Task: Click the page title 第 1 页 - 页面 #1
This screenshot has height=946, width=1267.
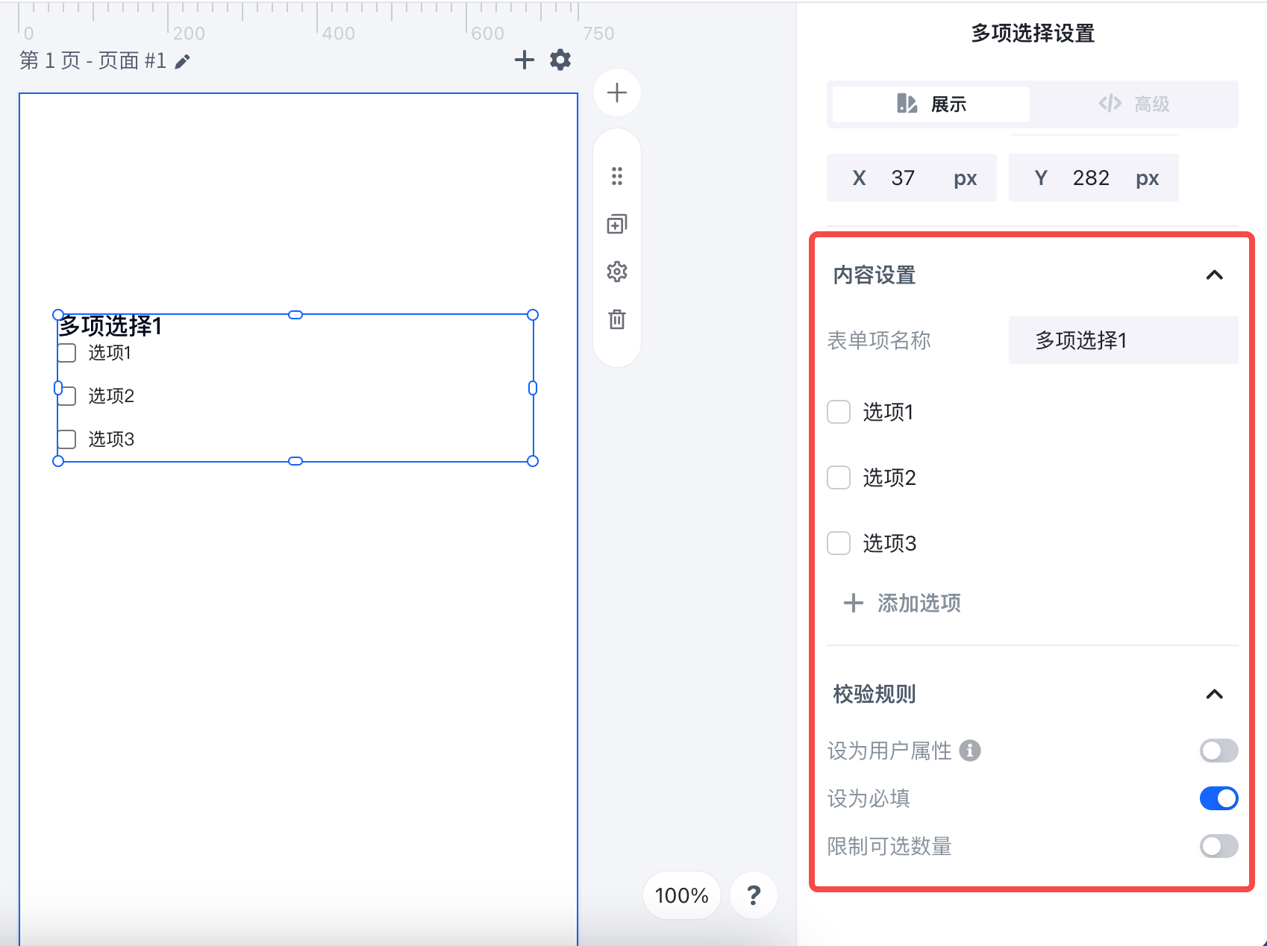Action: pyautogui.click(x=93, y=60)
